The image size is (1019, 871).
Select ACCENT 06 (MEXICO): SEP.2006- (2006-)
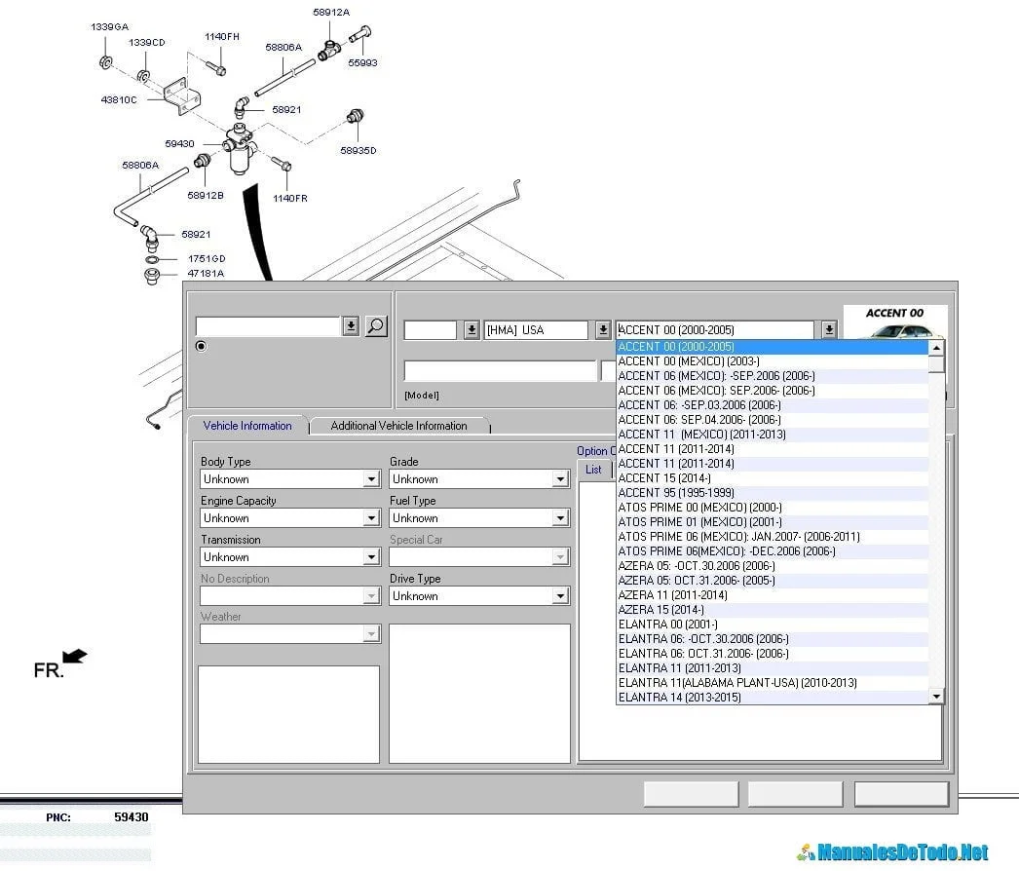pos(773,391)
